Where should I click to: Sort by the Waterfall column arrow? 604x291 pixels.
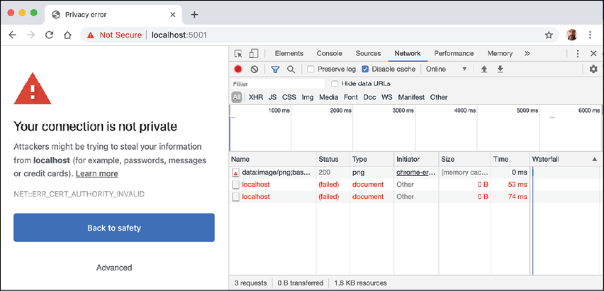[594, 159]
